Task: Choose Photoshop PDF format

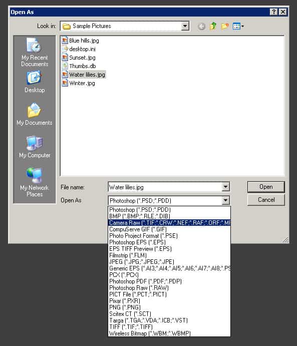Action: coord(169,281)
